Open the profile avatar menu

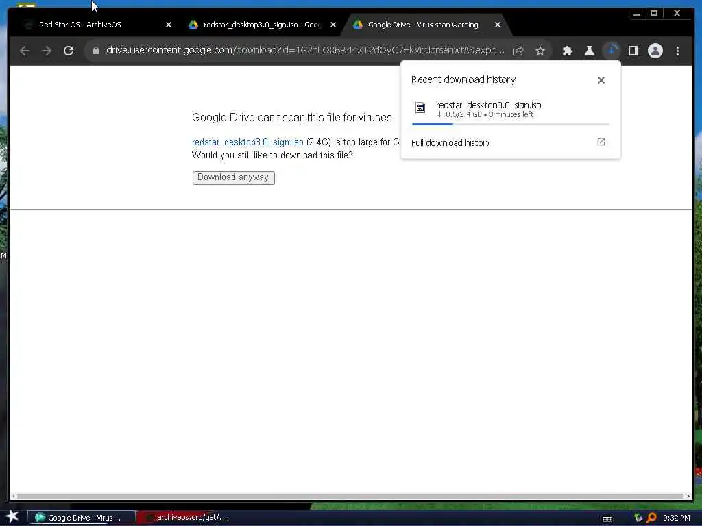tap(655, 51)
